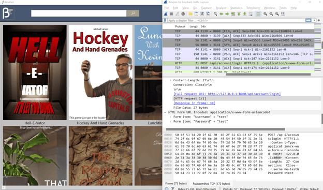Sort packets by Protocol column header
The width and height of the screenshot is (323, 190).
point(180,26)
